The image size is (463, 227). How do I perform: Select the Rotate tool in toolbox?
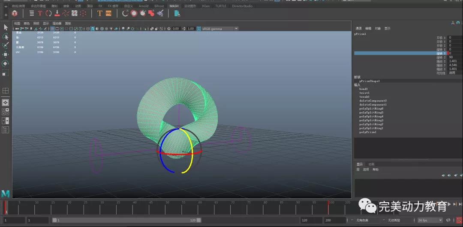(x=6, y=64)
